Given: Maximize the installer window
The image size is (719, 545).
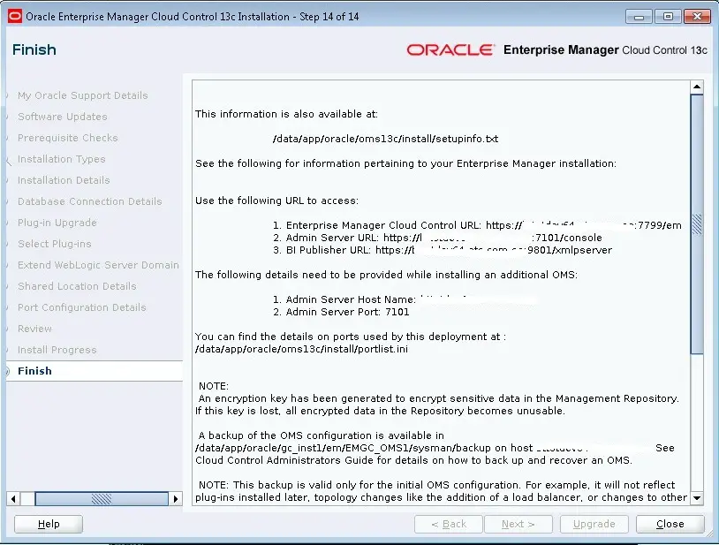Looking at the screenshot, I should pyautogui.click(x=668, y=17).
